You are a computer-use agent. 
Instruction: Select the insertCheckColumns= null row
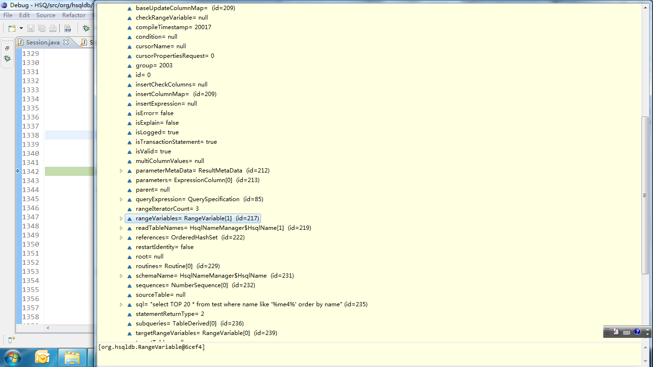point(167,85)
